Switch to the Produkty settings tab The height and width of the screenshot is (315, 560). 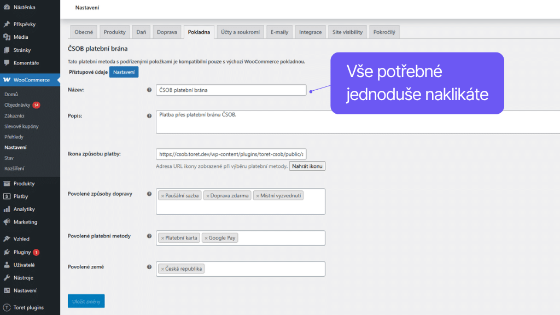(115, 32)
